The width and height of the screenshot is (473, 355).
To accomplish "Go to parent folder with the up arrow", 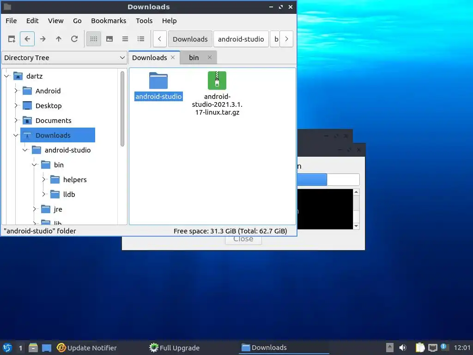I will click(59, 39).
